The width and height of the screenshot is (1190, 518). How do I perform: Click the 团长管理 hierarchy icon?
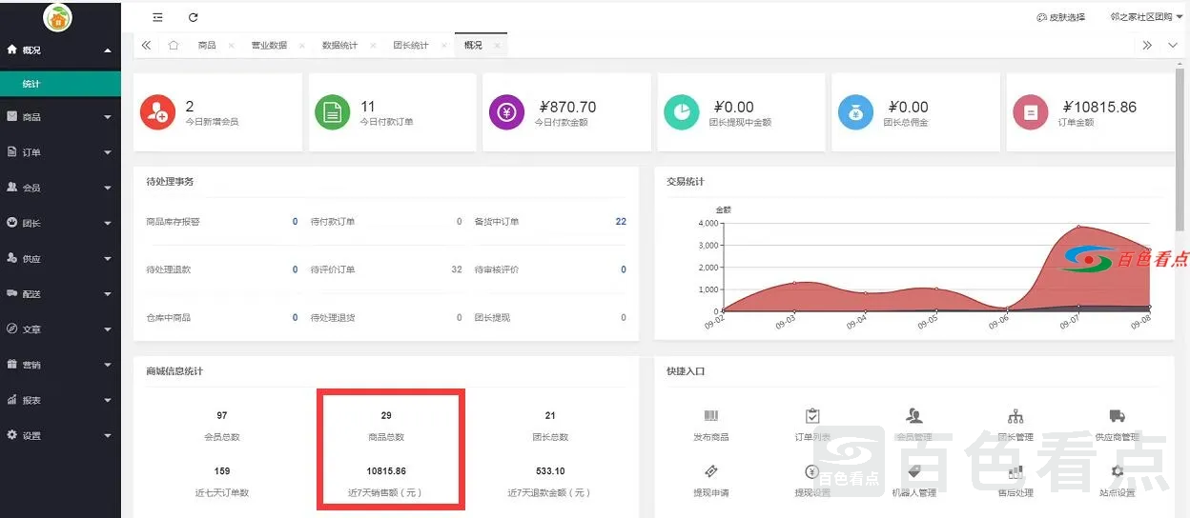click(1015, 416)
